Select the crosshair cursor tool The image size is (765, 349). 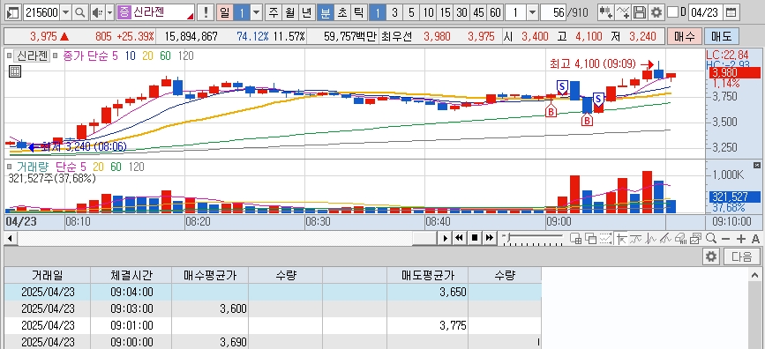(x=621, y=238)
